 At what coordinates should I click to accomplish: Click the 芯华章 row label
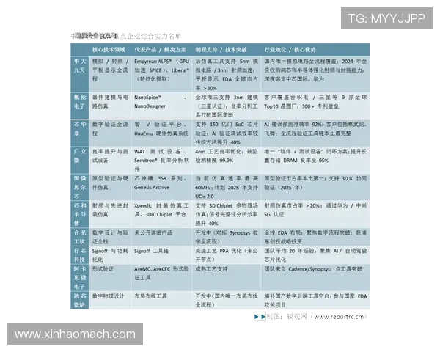point(80,129)
